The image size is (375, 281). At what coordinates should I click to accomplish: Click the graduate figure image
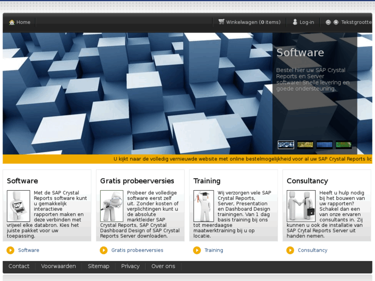[204, 206]
